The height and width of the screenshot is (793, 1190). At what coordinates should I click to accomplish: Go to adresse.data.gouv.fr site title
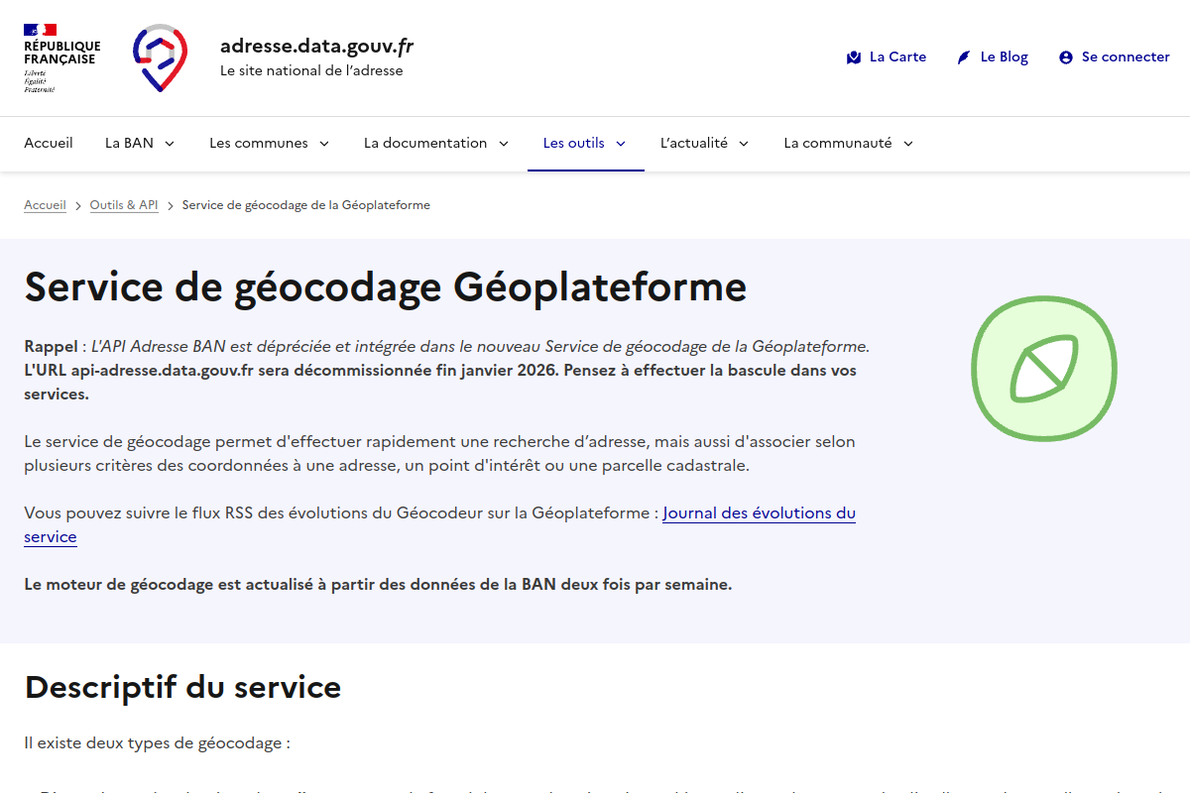[316, 46]
